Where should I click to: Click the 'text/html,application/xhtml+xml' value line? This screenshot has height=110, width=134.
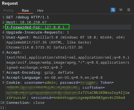68,58
